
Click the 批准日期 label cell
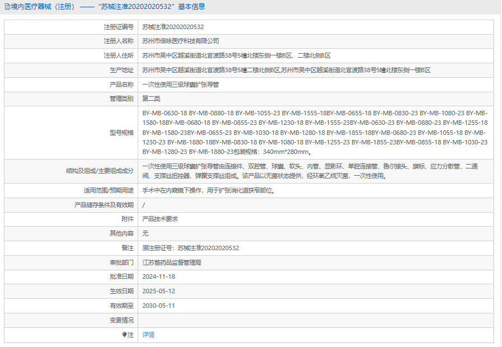click(71, 277)
